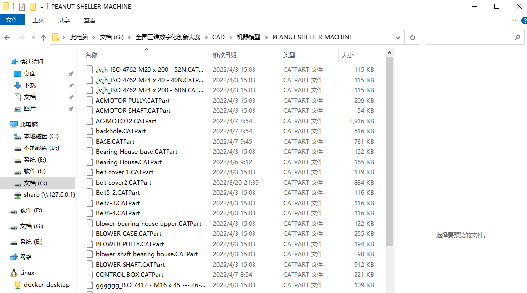Select blower bearing house upper.CATPart
527x293 pixels.
coord(148,224)
